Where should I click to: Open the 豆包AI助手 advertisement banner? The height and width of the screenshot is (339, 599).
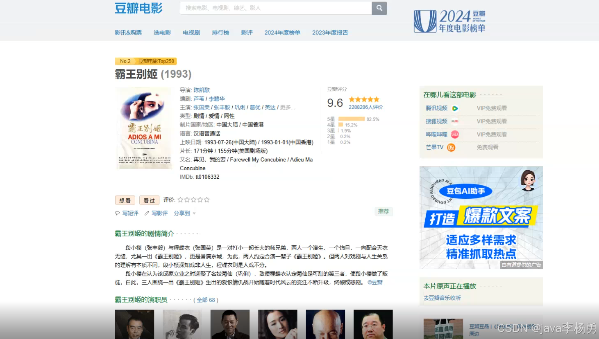481,218
